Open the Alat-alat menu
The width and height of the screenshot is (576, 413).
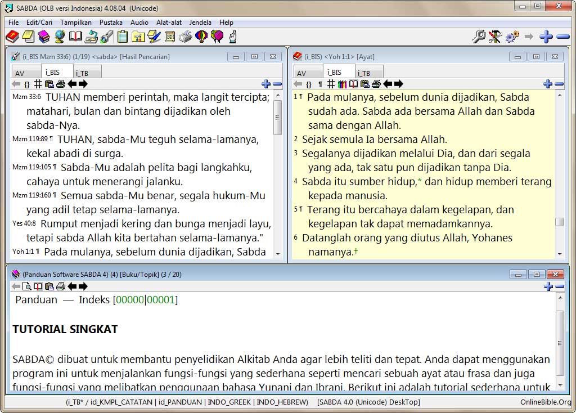point(169,23)
